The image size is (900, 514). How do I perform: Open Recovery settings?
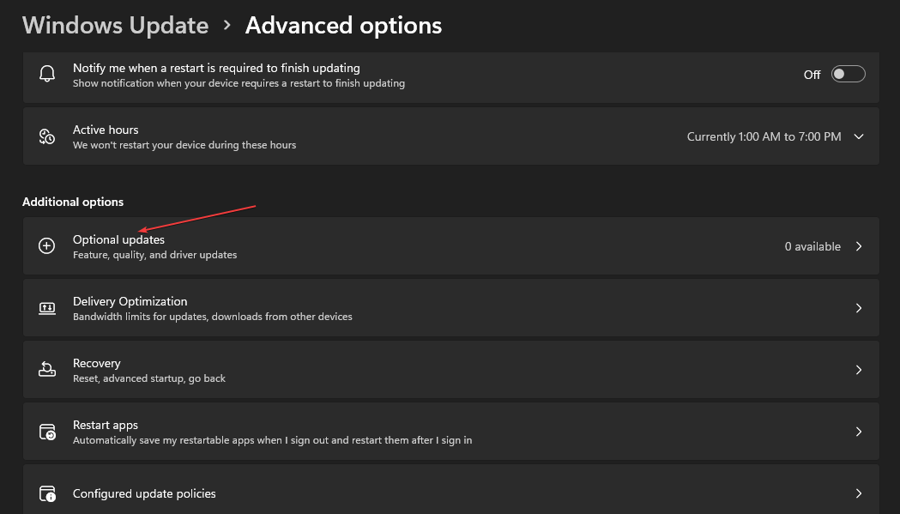click(x=858, y=369)
